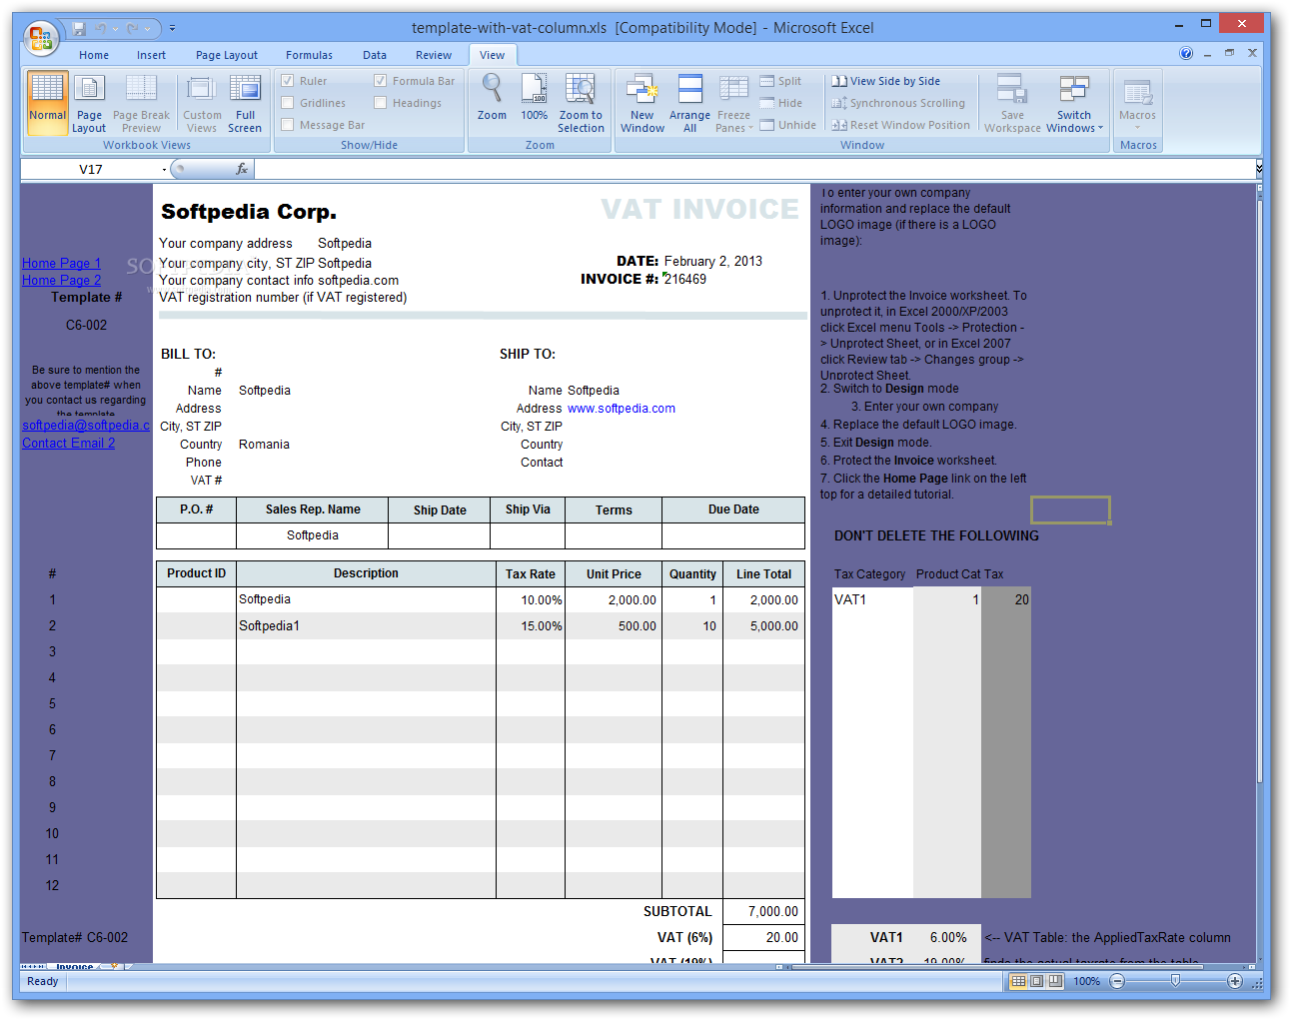1291x1020 pixels.
Task: Open a New Window
Action: point(642,103)
